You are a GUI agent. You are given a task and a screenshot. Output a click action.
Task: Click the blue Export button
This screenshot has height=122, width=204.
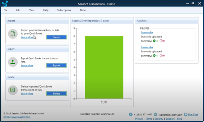[57, 65]
